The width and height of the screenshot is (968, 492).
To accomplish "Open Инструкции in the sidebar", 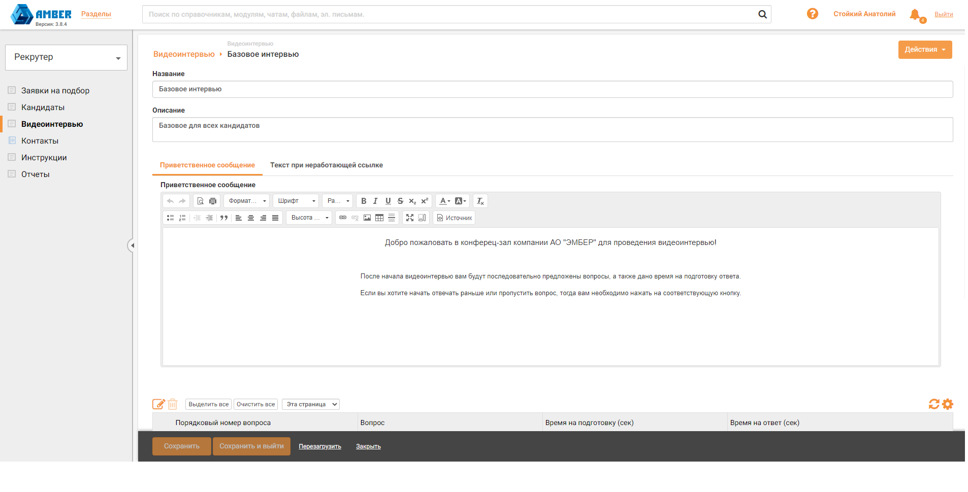I will click(x=44, y=158).
